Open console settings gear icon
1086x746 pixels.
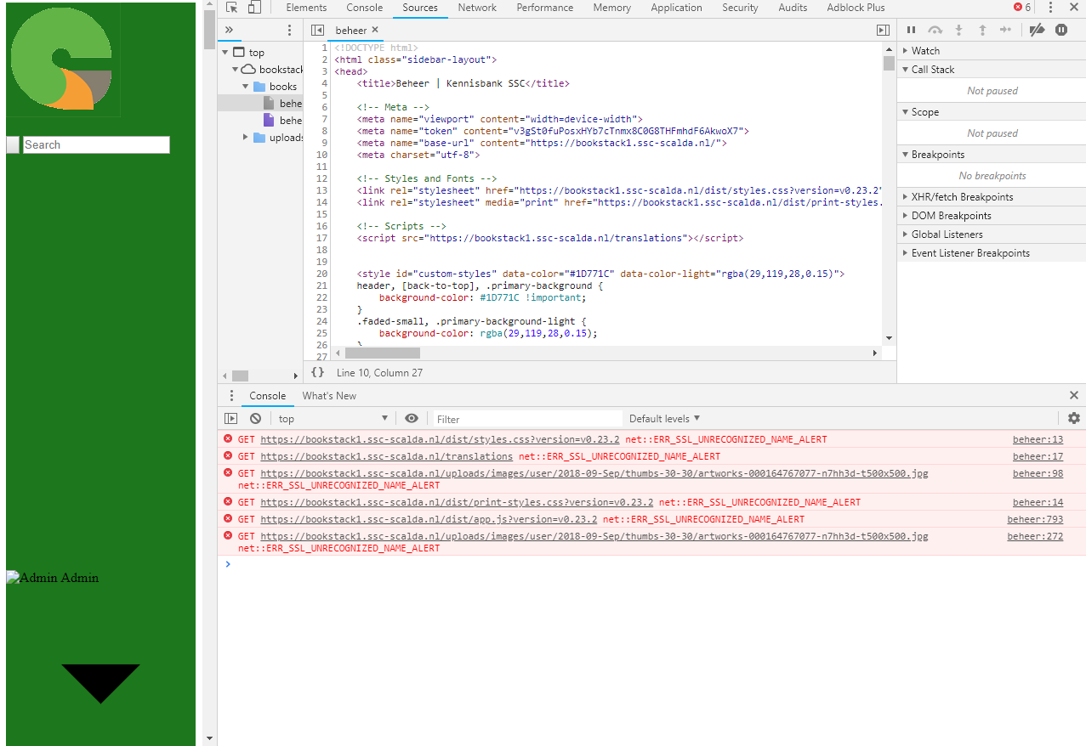[x=1074, y=418]
